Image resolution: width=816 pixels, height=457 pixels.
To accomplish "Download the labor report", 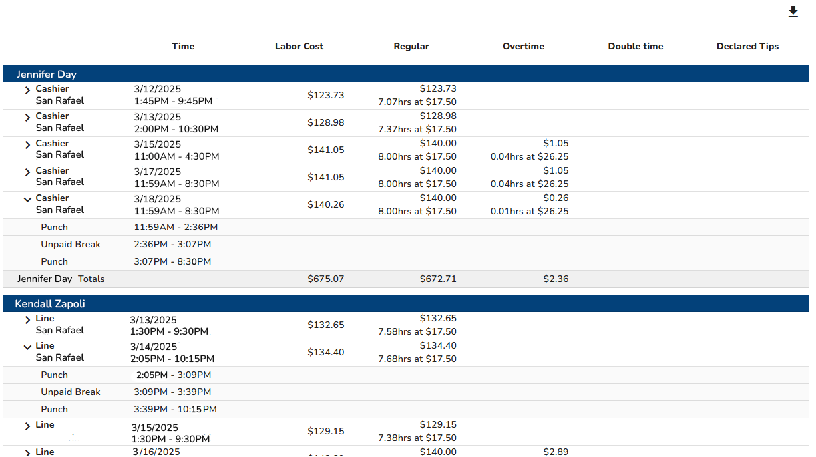I will click(x=793, y=12).
